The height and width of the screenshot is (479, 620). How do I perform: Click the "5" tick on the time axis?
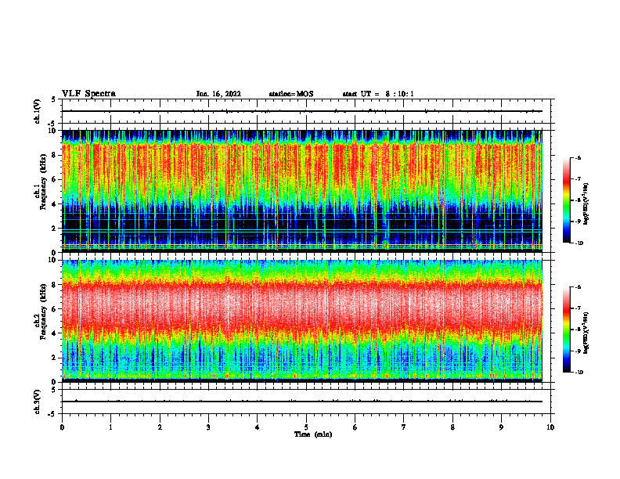(306, 427)
